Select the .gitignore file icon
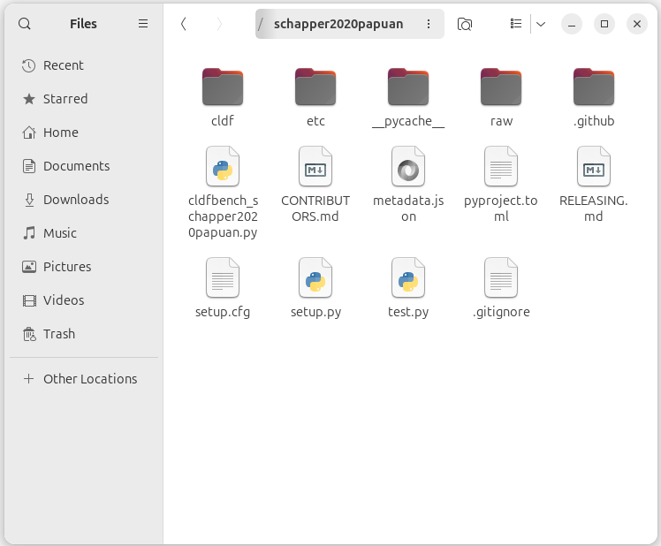 coord(501,277)
